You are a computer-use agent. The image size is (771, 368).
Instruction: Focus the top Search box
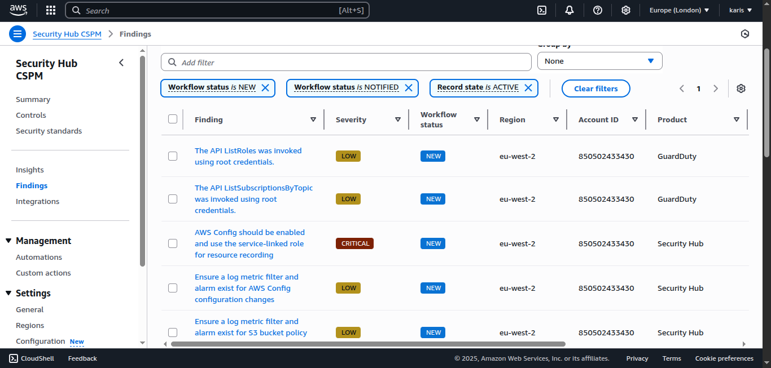pyautogui.click(x=217, y=10)
